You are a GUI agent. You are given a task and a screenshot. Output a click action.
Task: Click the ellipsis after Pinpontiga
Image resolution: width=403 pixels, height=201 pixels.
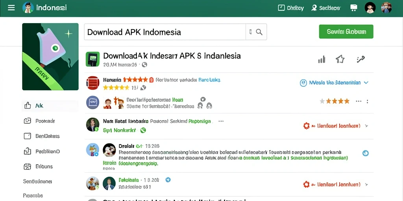[221, 121]
